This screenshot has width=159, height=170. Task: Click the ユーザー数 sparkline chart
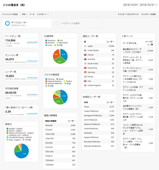[32, 78]
